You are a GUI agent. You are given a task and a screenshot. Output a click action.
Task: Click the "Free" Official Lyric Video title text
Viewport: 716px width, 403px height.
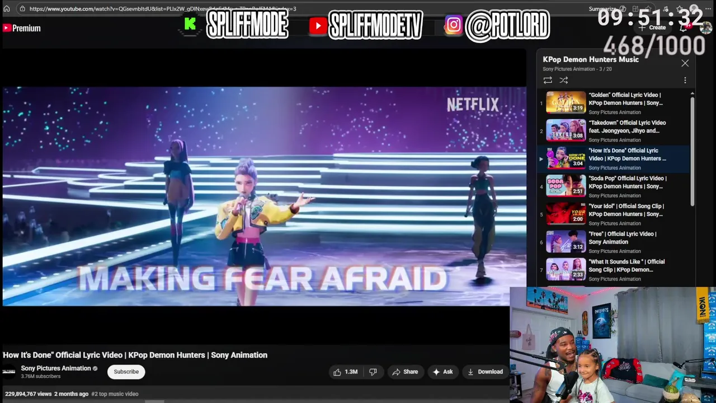[x=623, y=238]
